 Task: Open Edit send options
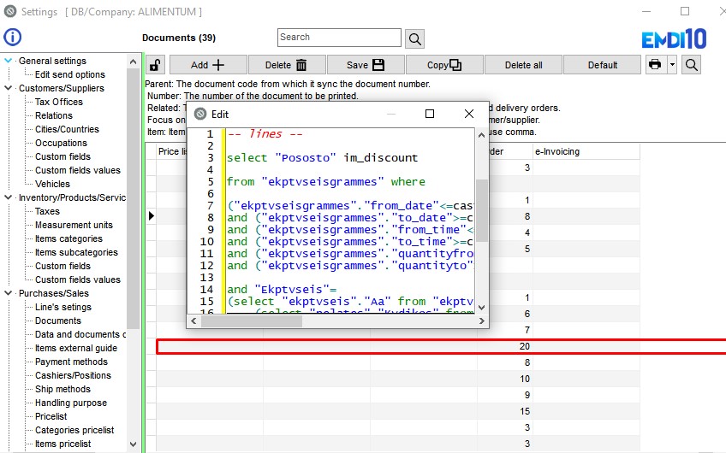pyautogui.click(x=70, y=74)
